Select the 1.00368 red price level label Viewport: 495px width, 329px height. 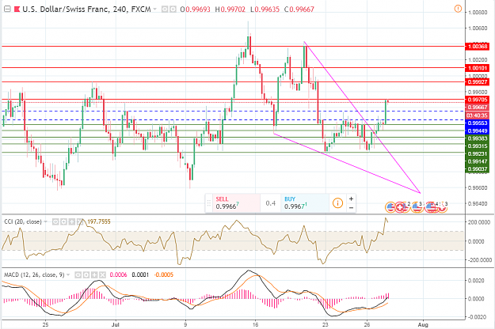click(x=478, y=47)
